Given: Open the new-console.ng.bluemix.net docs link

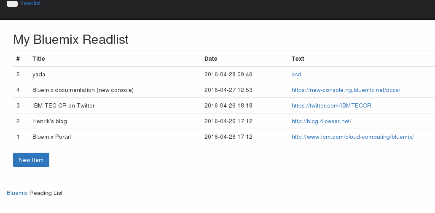Looking at the screenshot, I should (x=346, y=90).
